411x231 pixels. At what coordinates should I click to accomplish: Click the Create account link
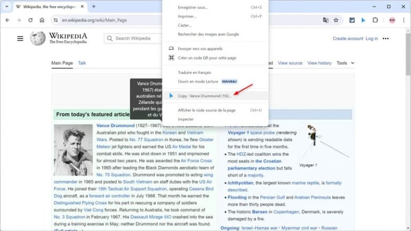[x=348, y=38]
